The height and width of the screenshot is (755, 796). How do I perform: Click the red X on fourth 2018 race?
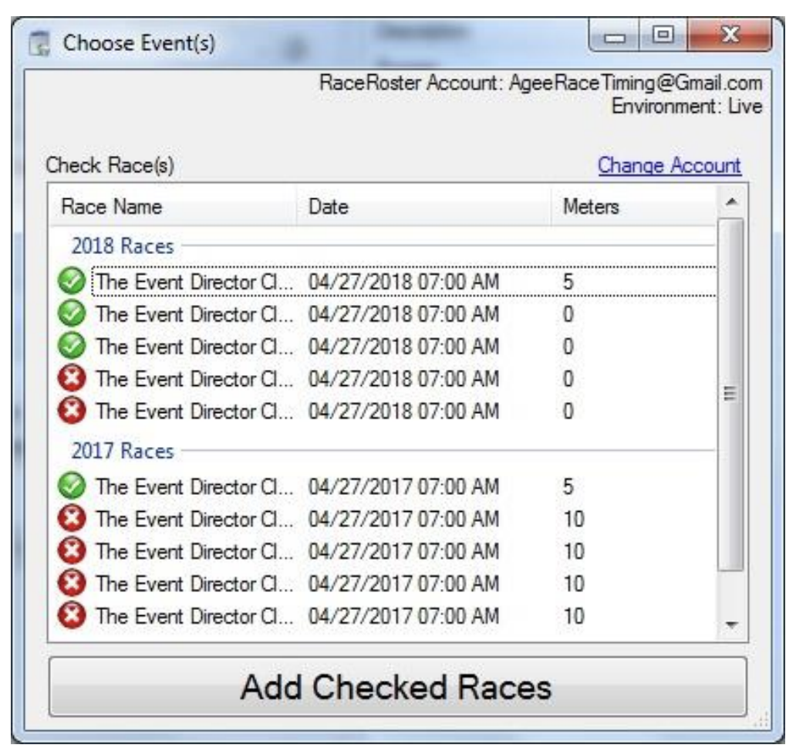point(71,378)
